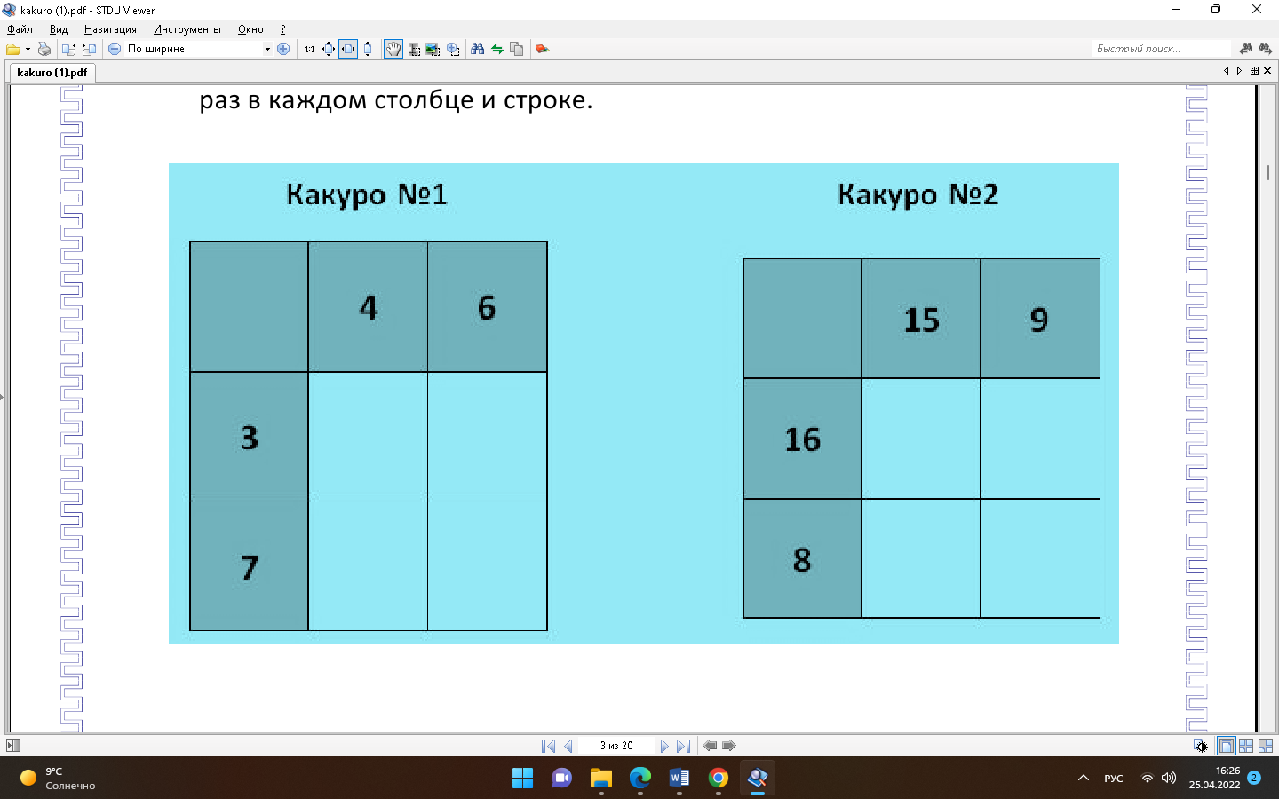Click the Print document icon
Screen dimensions: 1279x799
click(44, 49)
